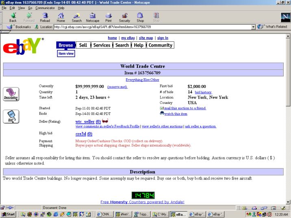The width and height of the screenshot is (291, 218).
Task: Click the eBay logo
Action: point(23,46)
